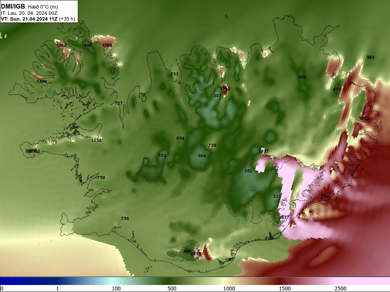Click the 352 value label

point(248,171)
